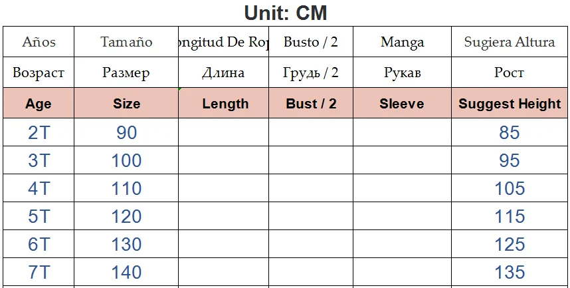This screenshot has height=288, width=570.
Task: Click the 'Unit: CM' title
Action: [x=286, y=12]
